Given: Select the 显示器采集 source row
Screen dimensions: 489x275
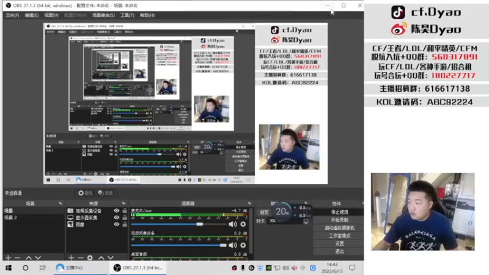Looking at the screenshot, I should pyautogui.click(x=97, y=218).
